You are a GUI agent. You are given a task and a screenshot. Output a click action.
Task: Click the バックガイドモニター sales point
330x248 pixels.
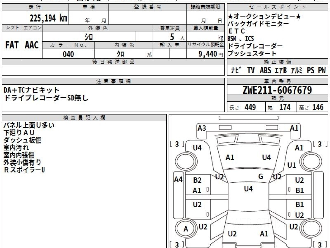[258, 24]
